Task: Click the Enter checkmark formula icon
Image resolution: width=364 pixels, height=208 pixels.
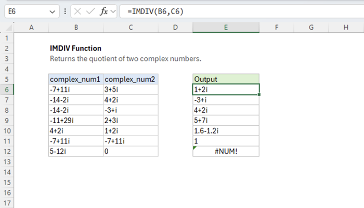Action: tap(90, 11)
